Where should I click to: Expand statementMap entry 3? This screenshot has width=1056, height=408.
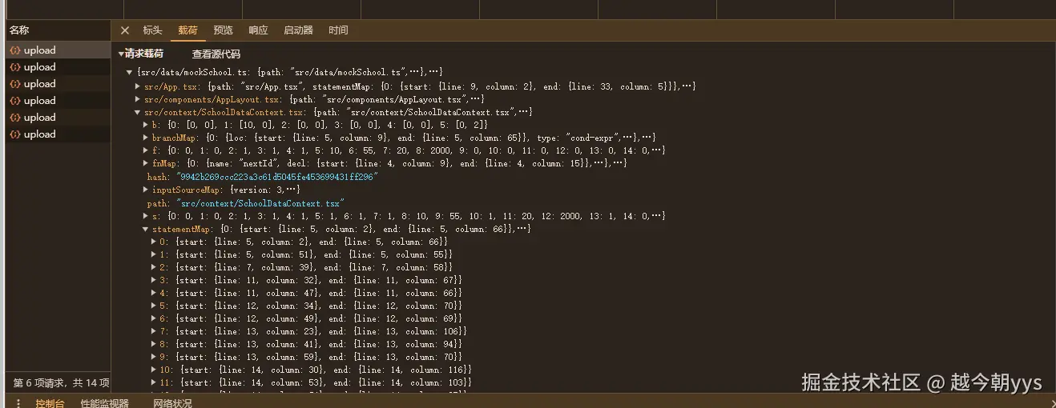[x=154, y=280]
